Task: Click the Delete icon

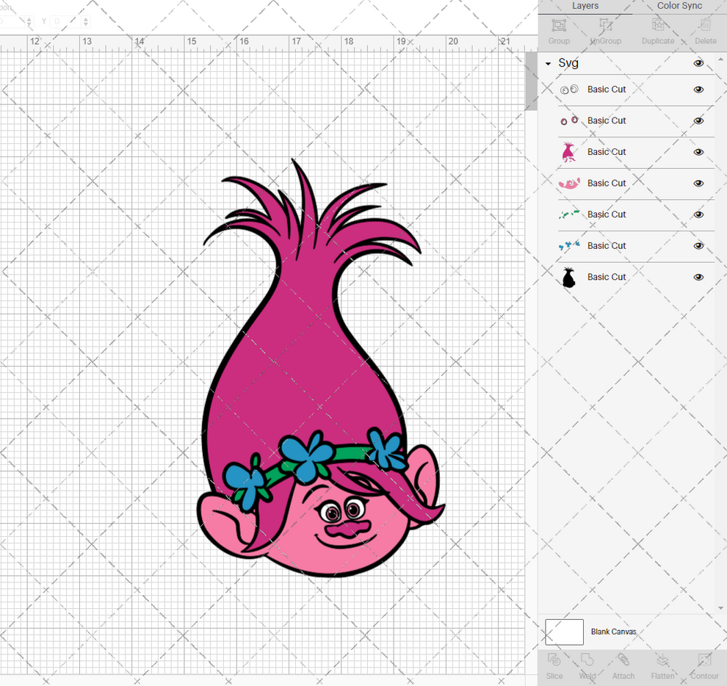Action: (x=704, y=31)
